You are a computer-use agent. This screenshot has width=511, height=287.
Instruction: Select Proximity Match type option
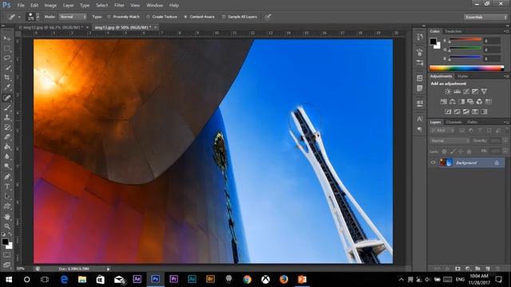(x=123, y=17)
